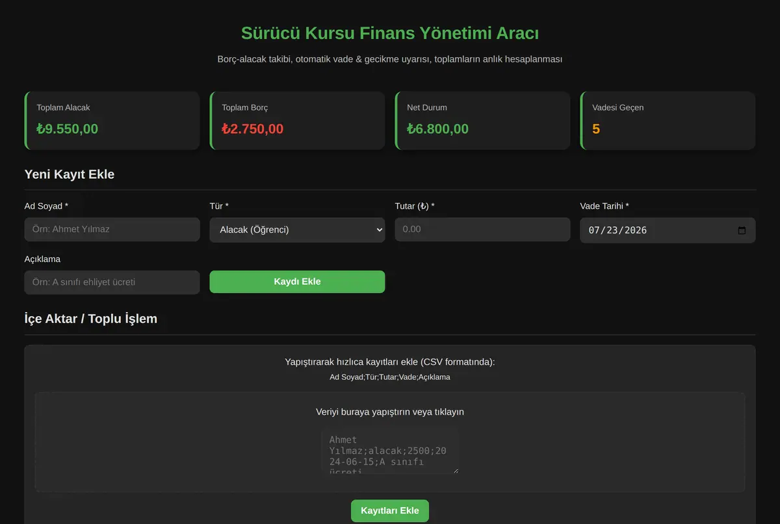This screenshot has height=524, width=780.
Task: Click the 'İçe Aktar / Toplu İşlem' heading
Action: [x=91, y=319]
